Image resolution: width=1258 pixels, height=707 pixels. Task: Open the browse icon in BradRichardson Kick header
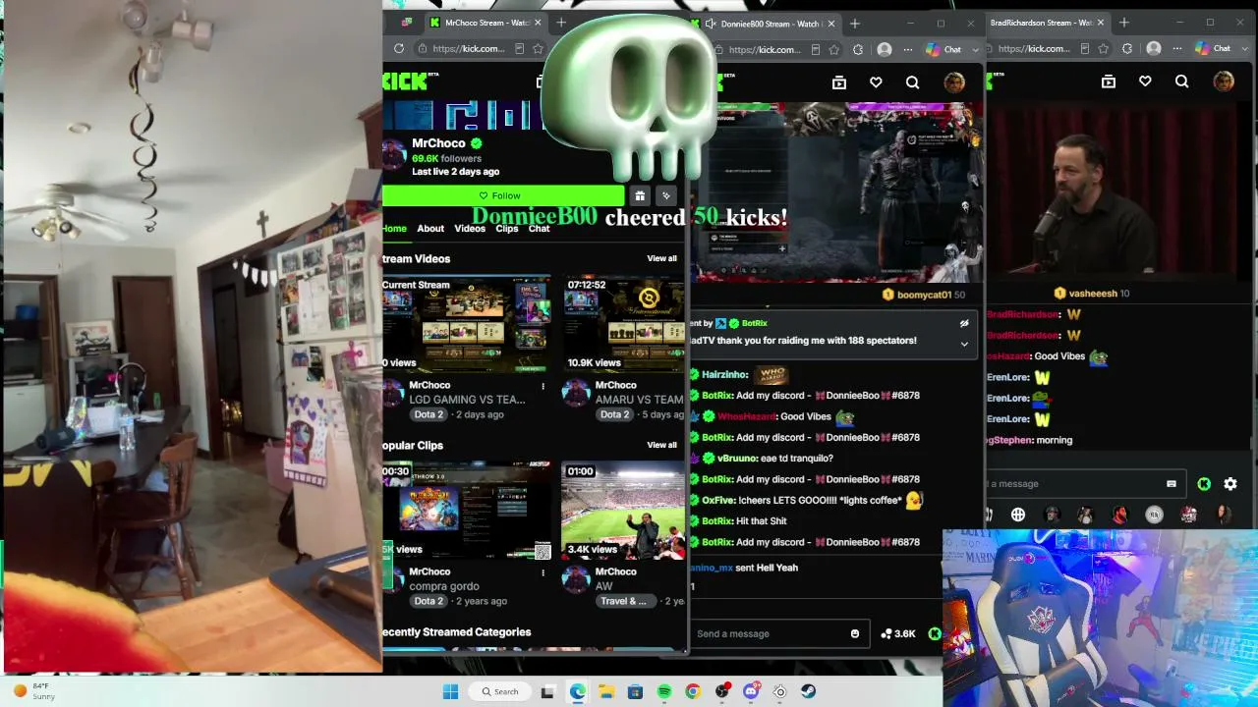[x=1109, y=82]
